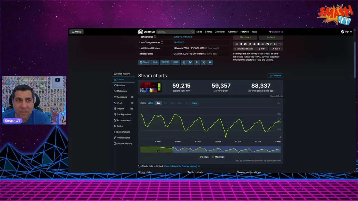Click the YouTube icon button
The image size is (358, 201).
pyautogui.click(x=210, y=62)
